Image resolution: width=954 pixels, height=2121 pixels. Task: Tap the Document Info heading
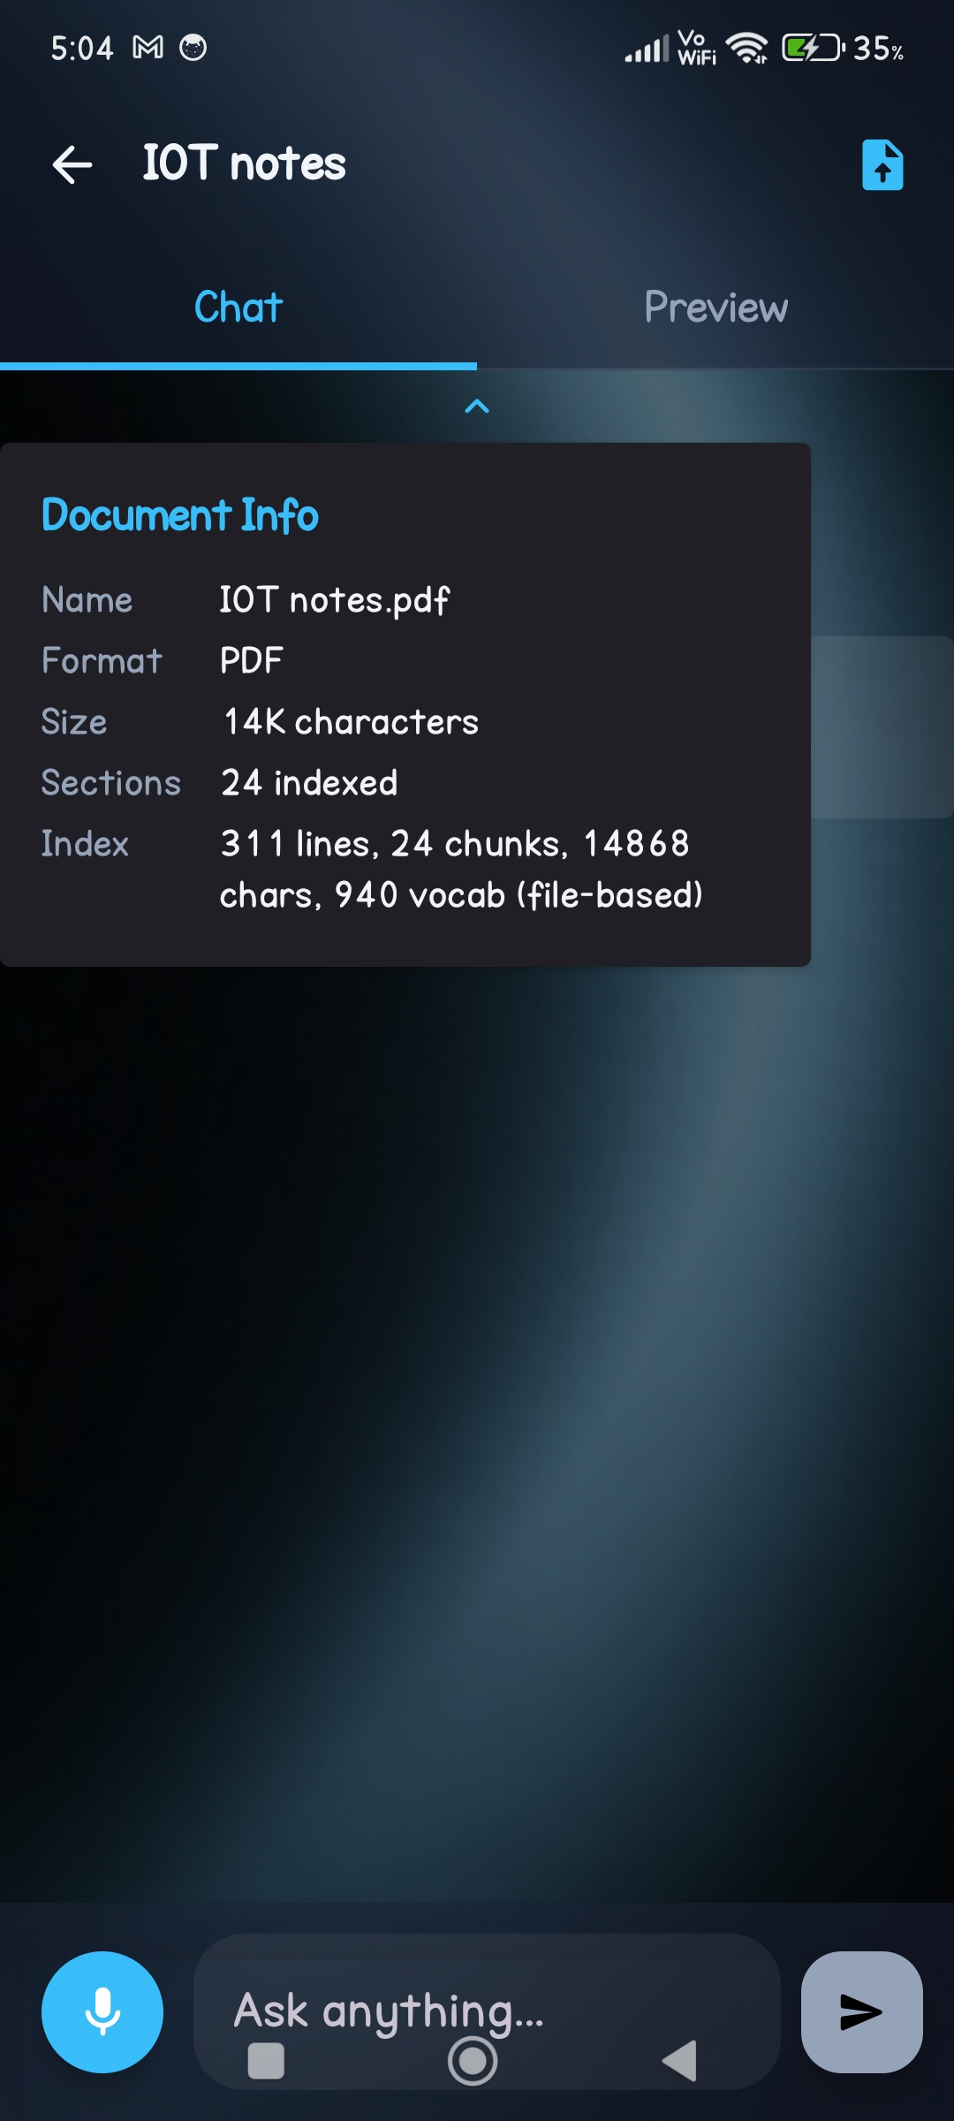180,515
